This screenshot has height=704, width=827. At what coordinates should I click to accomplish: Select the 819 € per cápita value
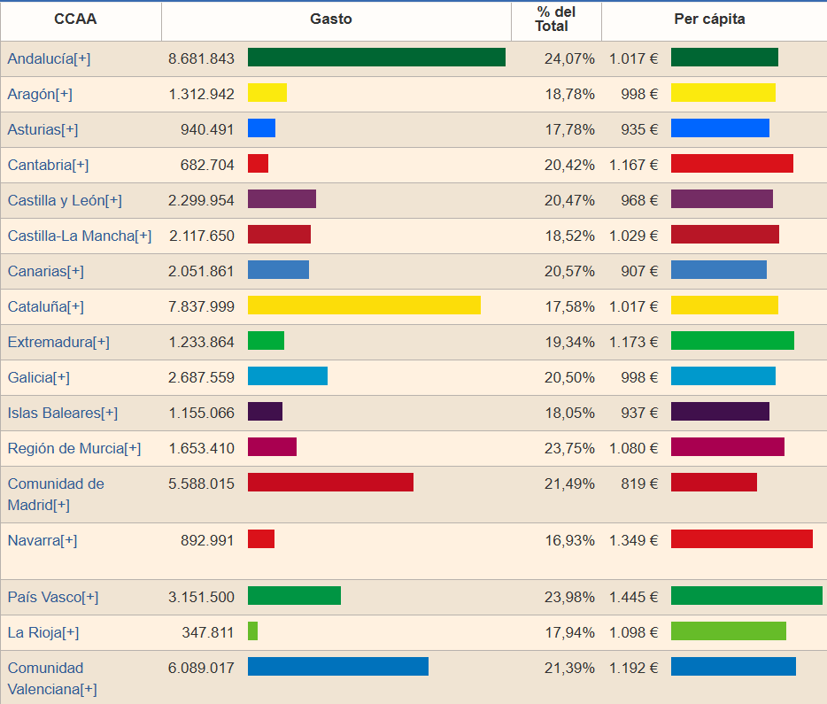tap(639, 484)
